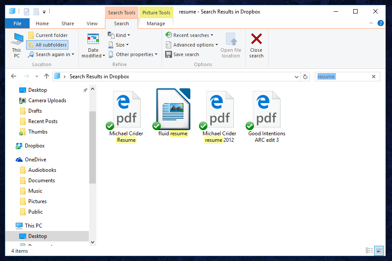Viewport: 392px width, 261px height.
Task: Select Michael Crider Resume pdf file
Action: 126,117
